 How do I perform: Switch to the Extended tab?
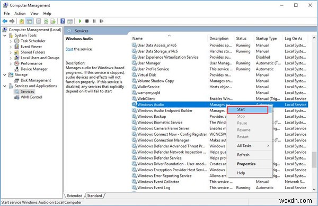[x=74, y=195]
